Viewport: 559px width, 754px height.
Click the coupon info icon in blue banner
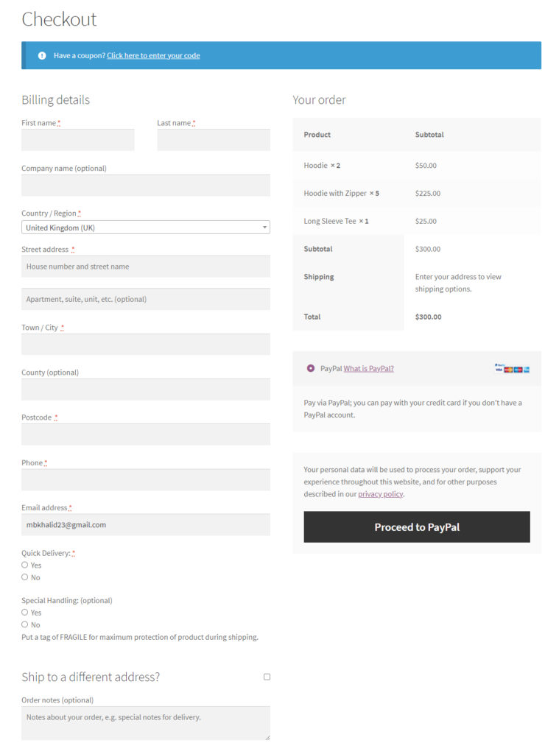[42, 56]
